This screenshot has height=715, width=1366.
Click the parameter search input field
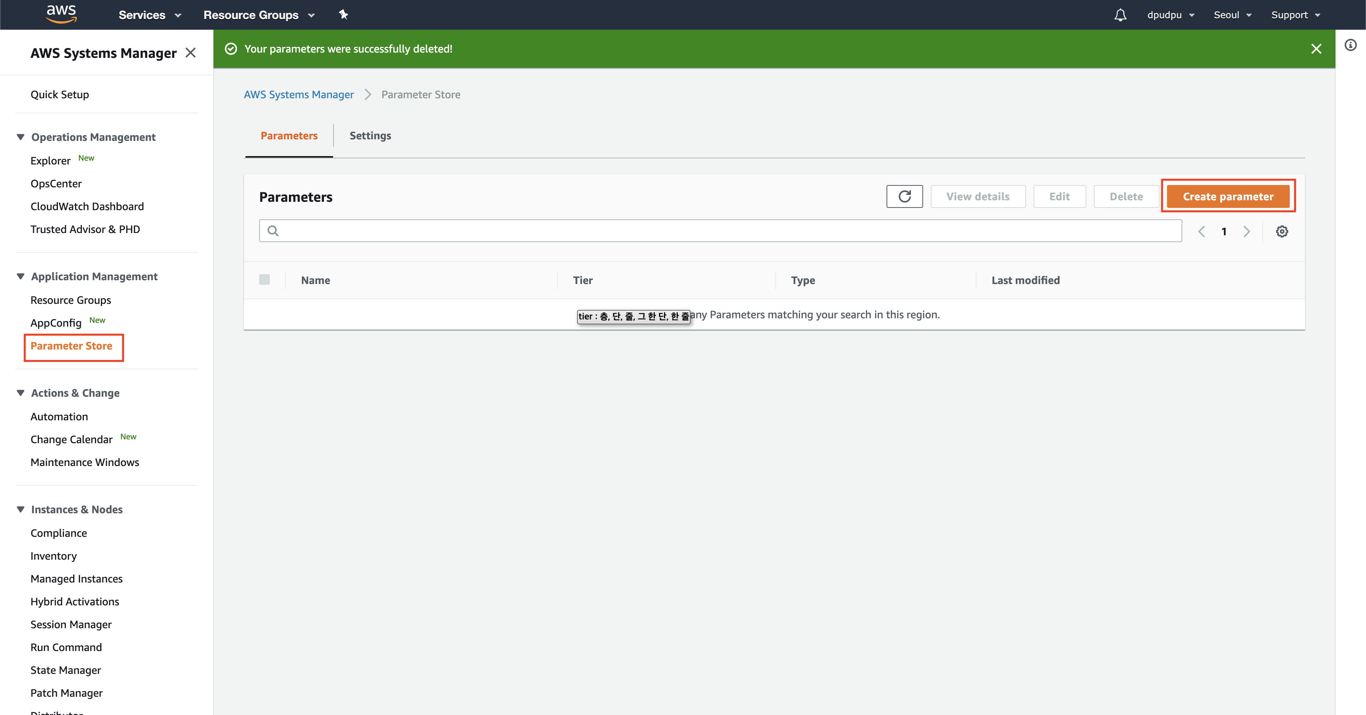(726, 231)
